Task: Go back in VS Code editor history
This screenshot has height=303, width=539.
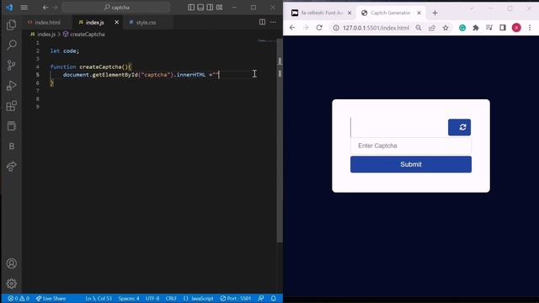Action: pyautogui.click(x=45, y=8)
